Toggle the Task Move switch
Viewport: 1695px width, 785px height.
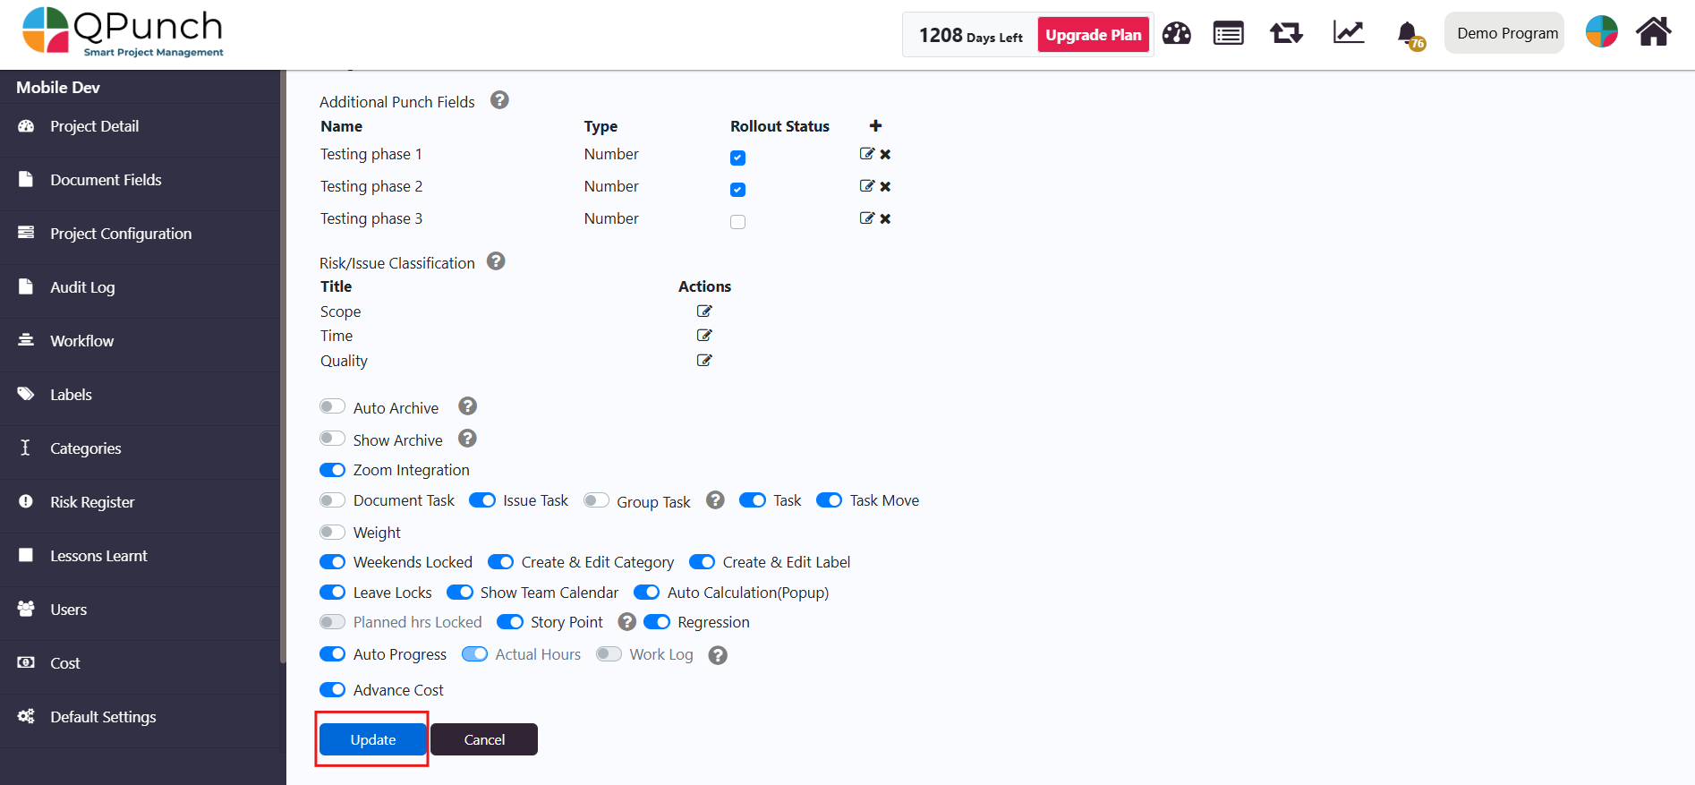[829, 500]
